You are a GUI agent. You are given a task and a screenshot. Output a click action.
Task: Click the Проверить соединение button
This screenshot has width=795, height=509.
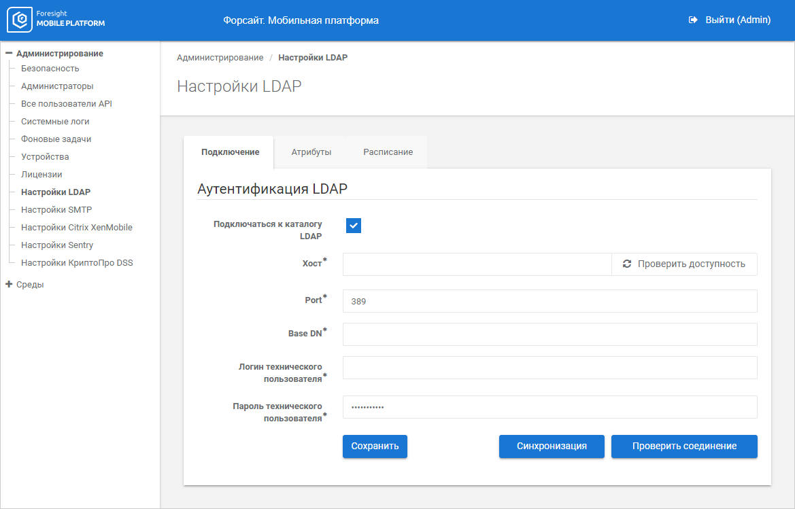[x=684, y=446]
